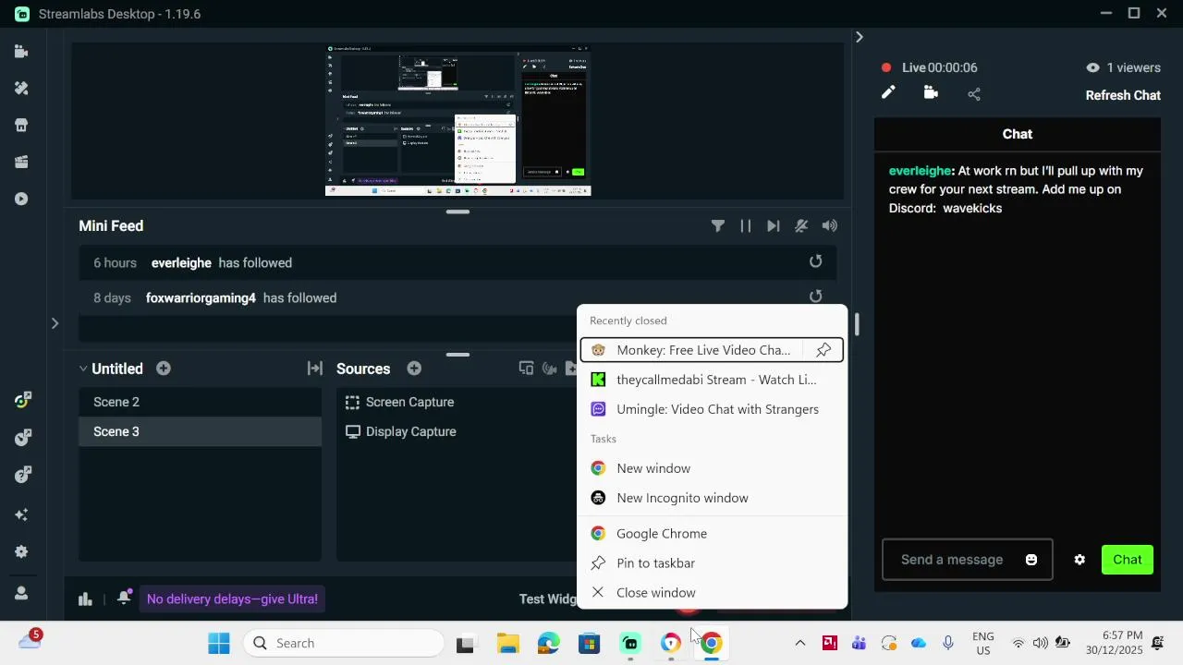Expand the left sidebar chevron
1183x665 pixels.
coord(55,323)
